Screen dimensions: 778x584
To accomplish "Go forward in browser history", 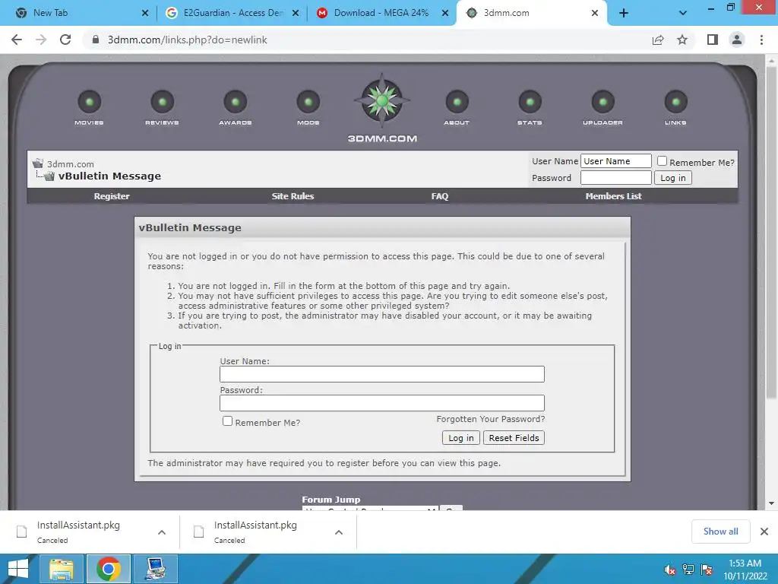I will pos(41,40).
